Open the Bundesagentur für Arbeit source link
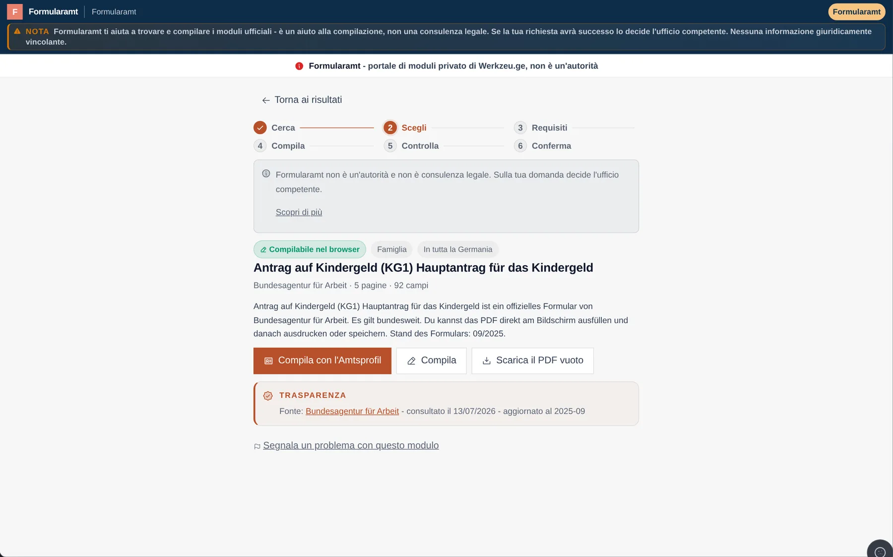This screenshot has width=893, height=557. [x=352, y=411]
